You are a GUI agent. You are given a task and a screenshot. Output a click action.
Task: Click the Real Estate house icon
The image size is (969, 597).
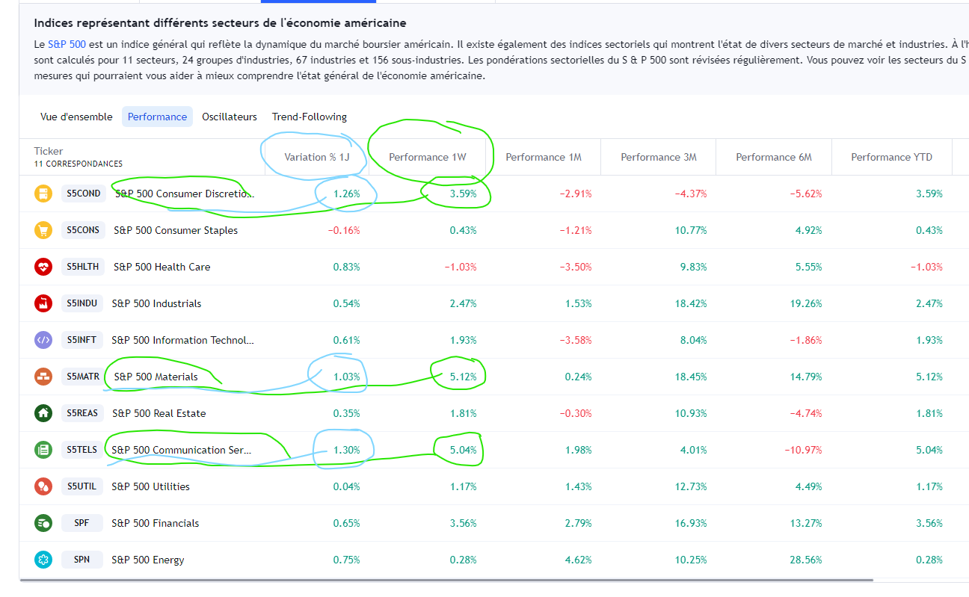43,413
